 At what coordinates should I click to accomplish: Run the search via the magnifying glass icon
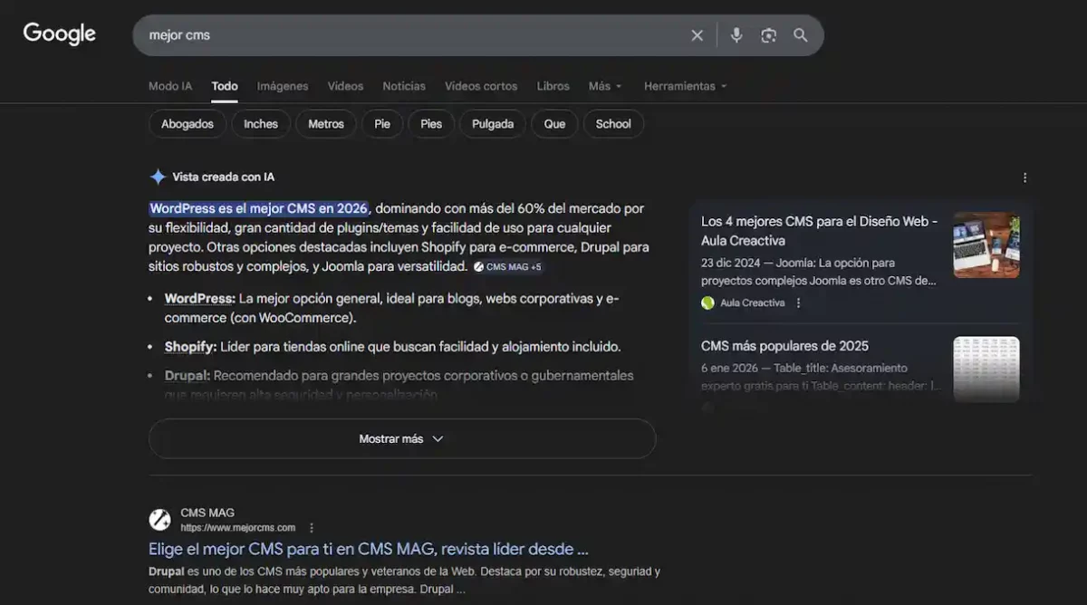[x=801, y=34]
